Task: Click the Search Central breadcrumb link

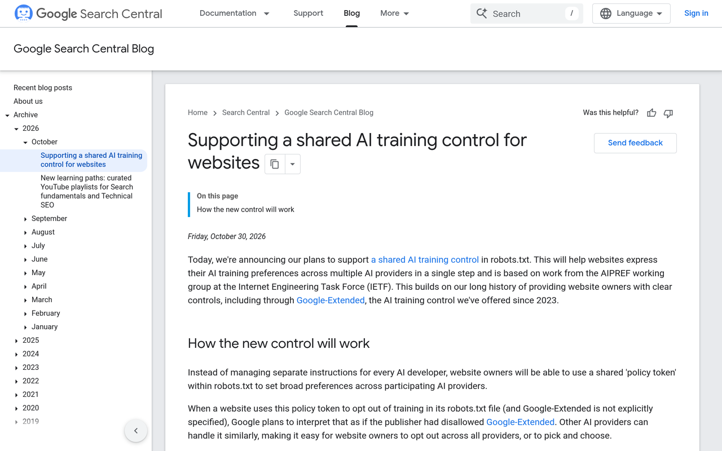Action: coord(246,112)
